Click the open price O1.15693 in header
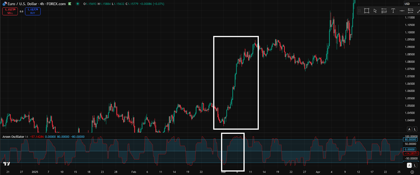Viewport: 420px width, 175px height. 90,4
